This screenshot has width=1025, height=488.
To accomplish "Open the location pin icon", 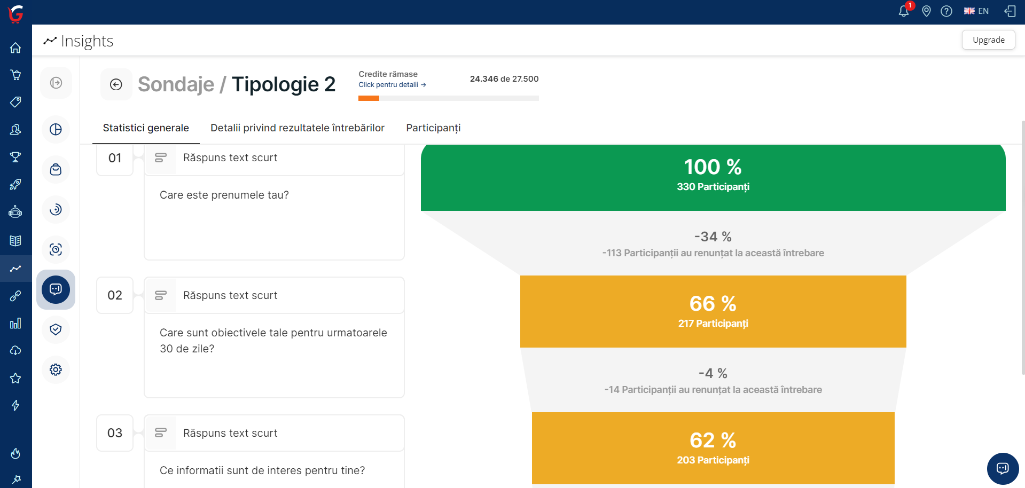I will point(926,11).
